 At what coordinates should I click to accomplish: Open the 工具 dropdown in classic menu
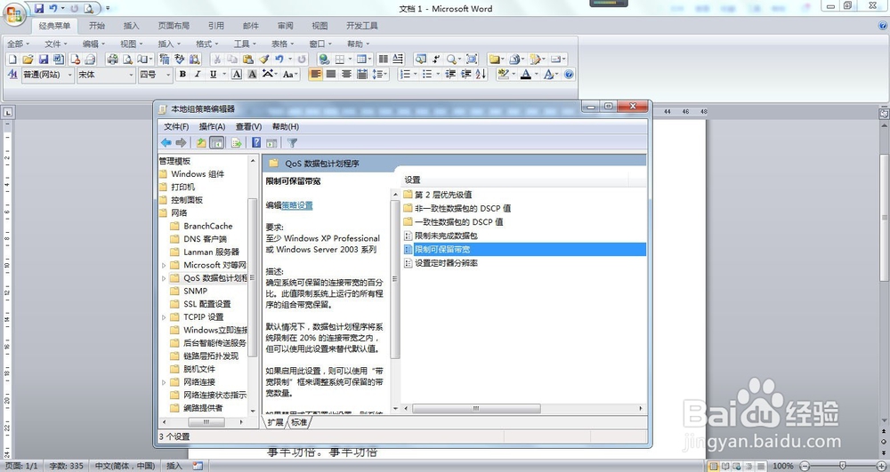click(x=245, y=44)
